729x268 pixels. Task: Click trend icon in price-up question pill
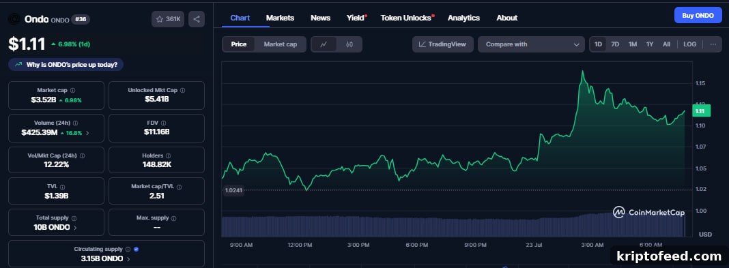coord(18,65)
